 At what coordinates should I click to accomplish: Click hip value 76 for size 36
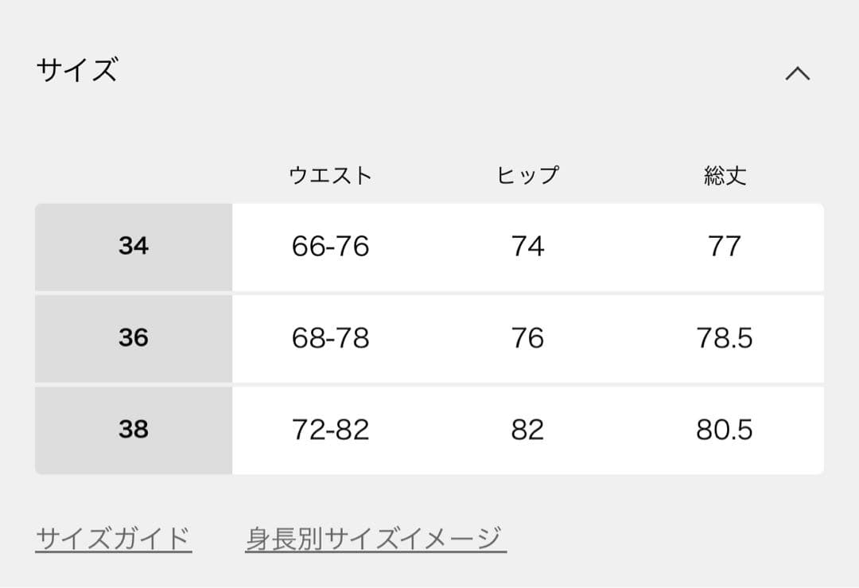click(527, 338)
